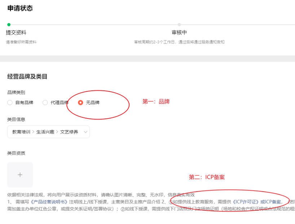Click the red 第二：ICP备案 annotation
This screenshot has height=224, width=295.
(x=207, y=177)
